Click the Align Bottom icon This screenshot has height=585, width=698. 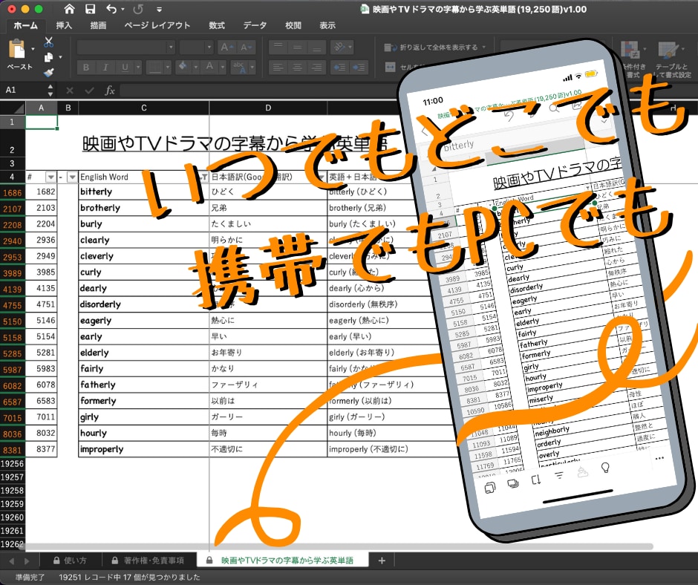click(317, 47)
